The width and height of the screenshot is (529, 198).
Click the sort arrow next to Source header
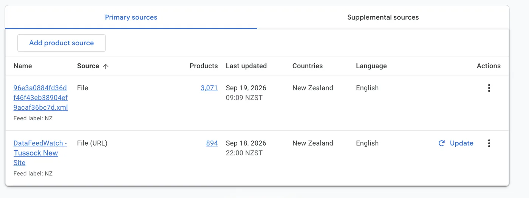pos(106,66)
